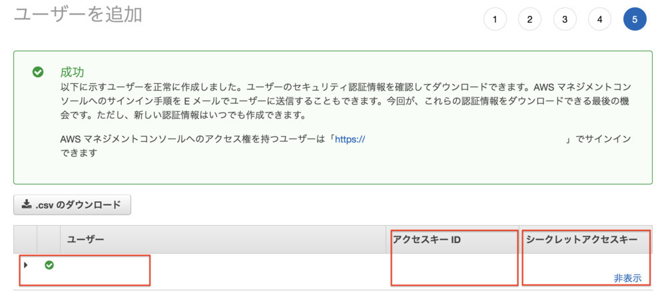Open the https:// console sign-in link
This screenshot has width=670, height=305.
tap(350, 139)
